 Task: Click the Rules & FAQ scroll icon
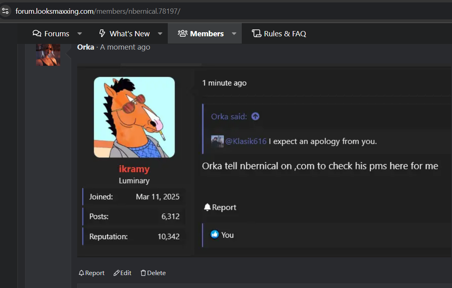256,33
